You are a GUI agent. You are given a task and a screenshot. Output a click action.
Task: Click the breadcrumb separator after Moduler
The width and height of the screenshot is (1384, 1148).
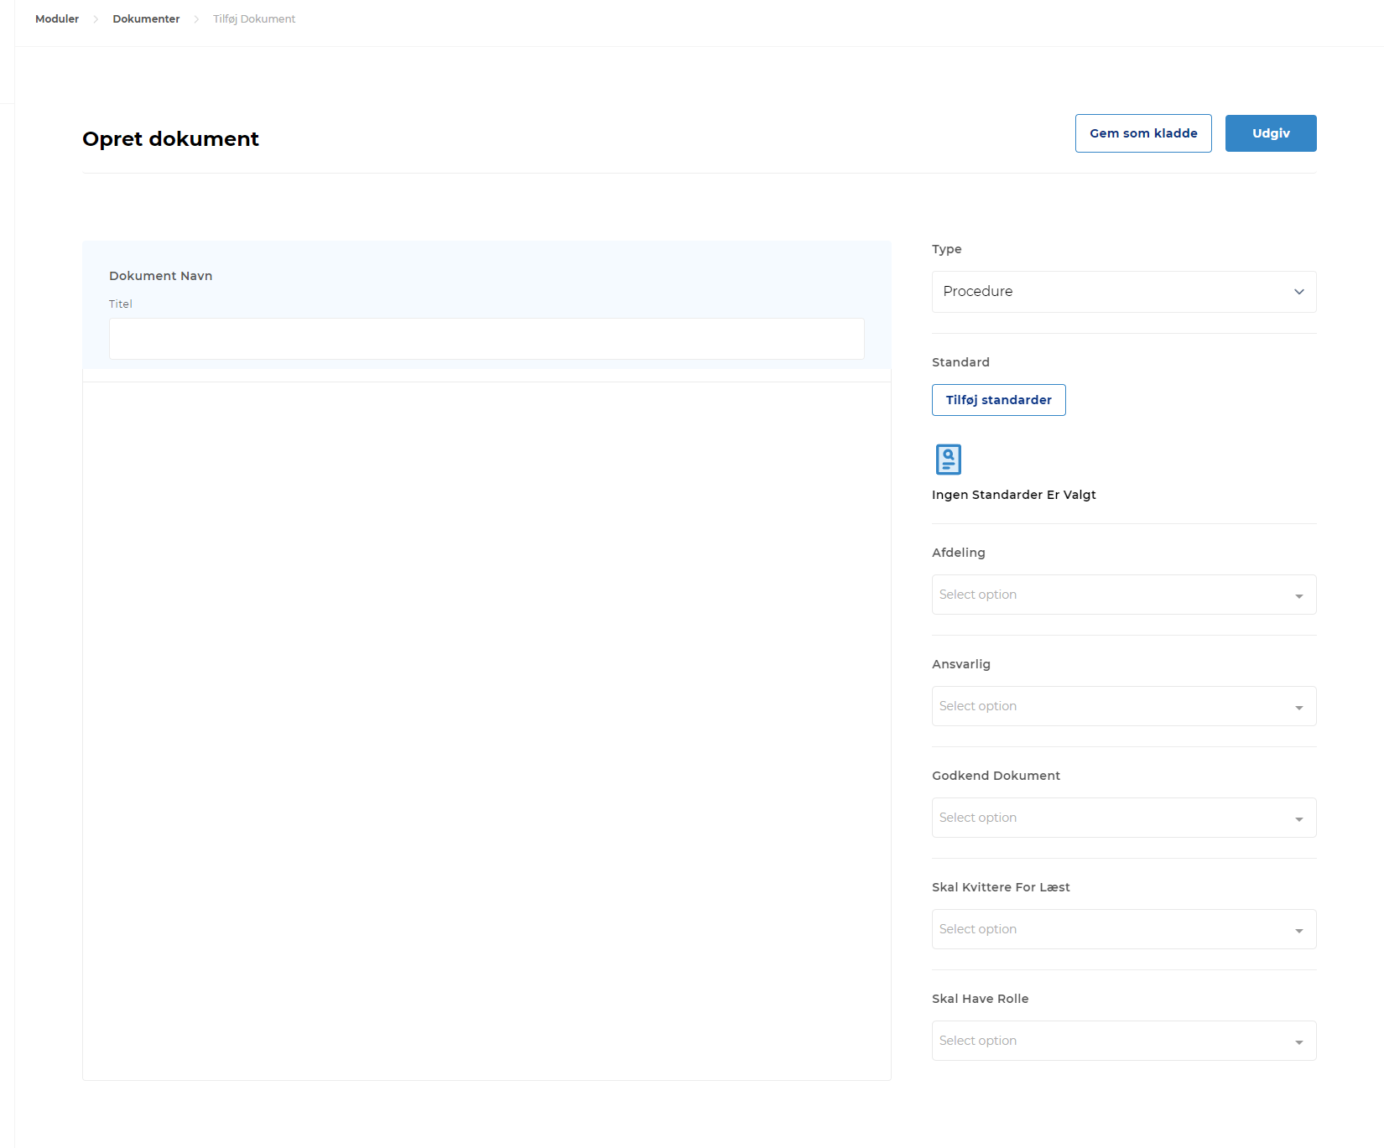pos(96,19)
